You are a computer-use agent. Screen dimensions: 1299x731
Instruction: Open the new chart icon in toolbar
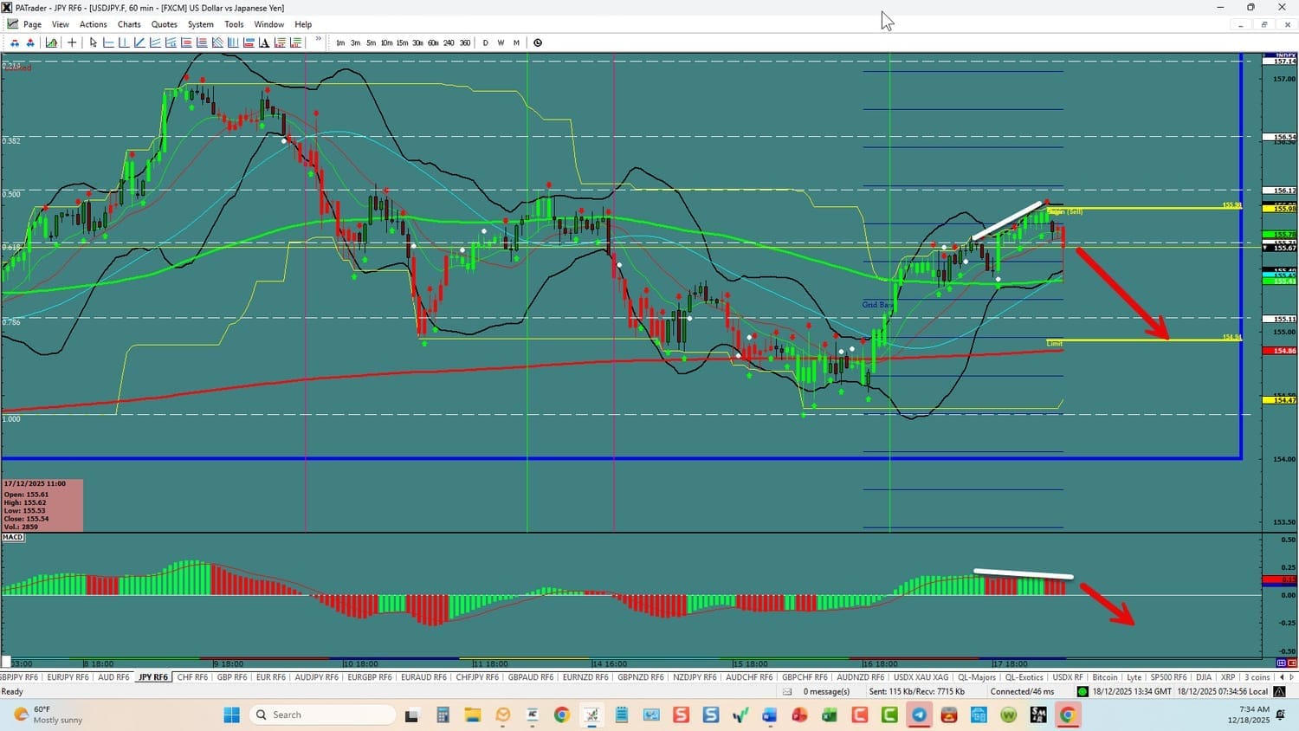(x=52, y=42)
